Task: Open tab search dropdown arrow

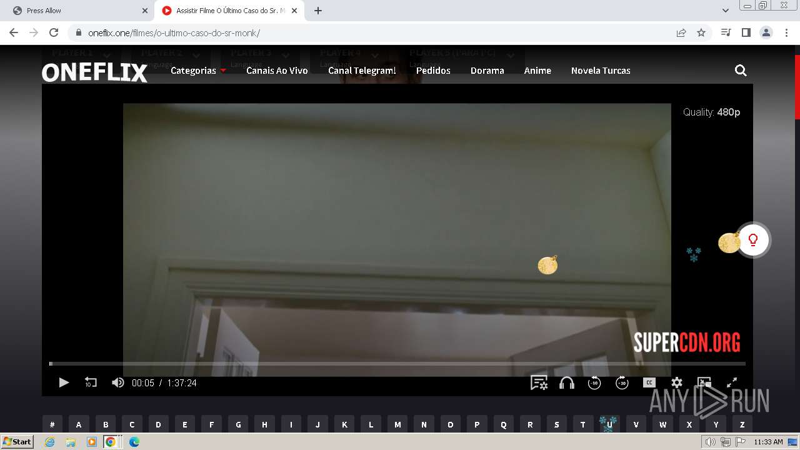Action: pos(726,11)
